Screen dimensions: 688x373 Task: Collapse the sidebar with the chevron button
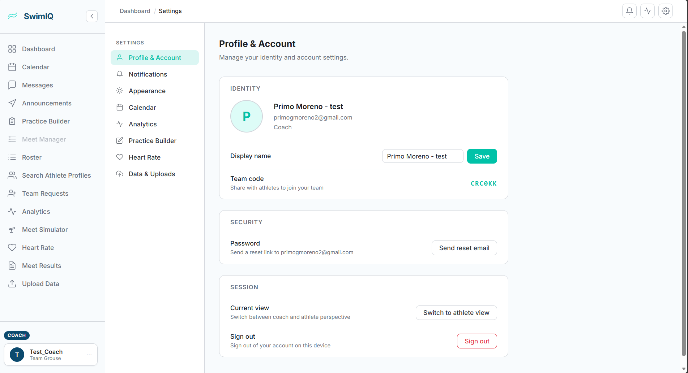coord(91,16)
